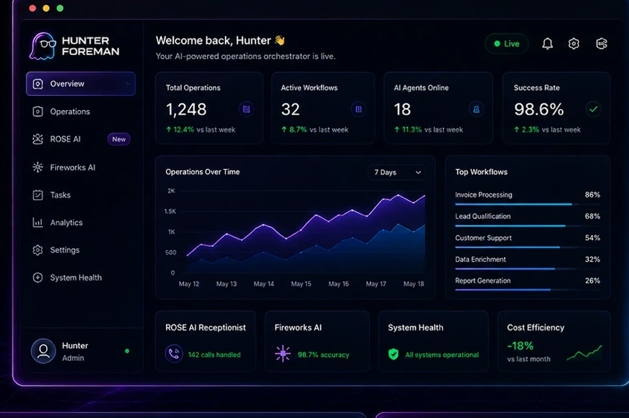The height and width of the screenshot is (418, 629).
Task: Click the Cost Efficiency trend sparkline
Action: (x=584, y=353)
